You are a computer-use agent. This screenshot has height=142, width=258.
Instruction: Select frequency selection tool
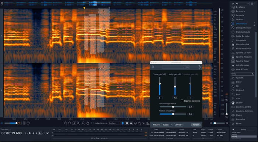pos(131,123)
